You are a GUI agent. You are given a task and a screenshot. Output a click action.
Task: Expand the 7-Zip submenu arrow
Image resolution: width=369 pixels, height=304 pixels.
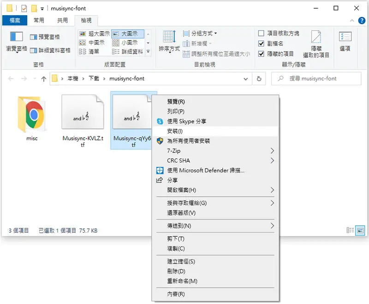point(272,151)
